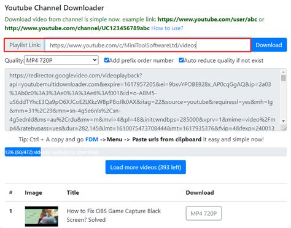
Task: Click the Download column header
Action: point(200,192)
